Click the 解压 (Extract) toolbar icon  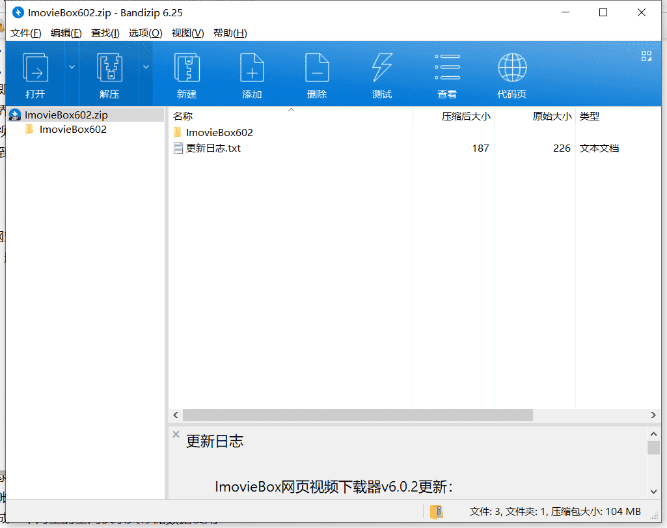tap(109, 68)
